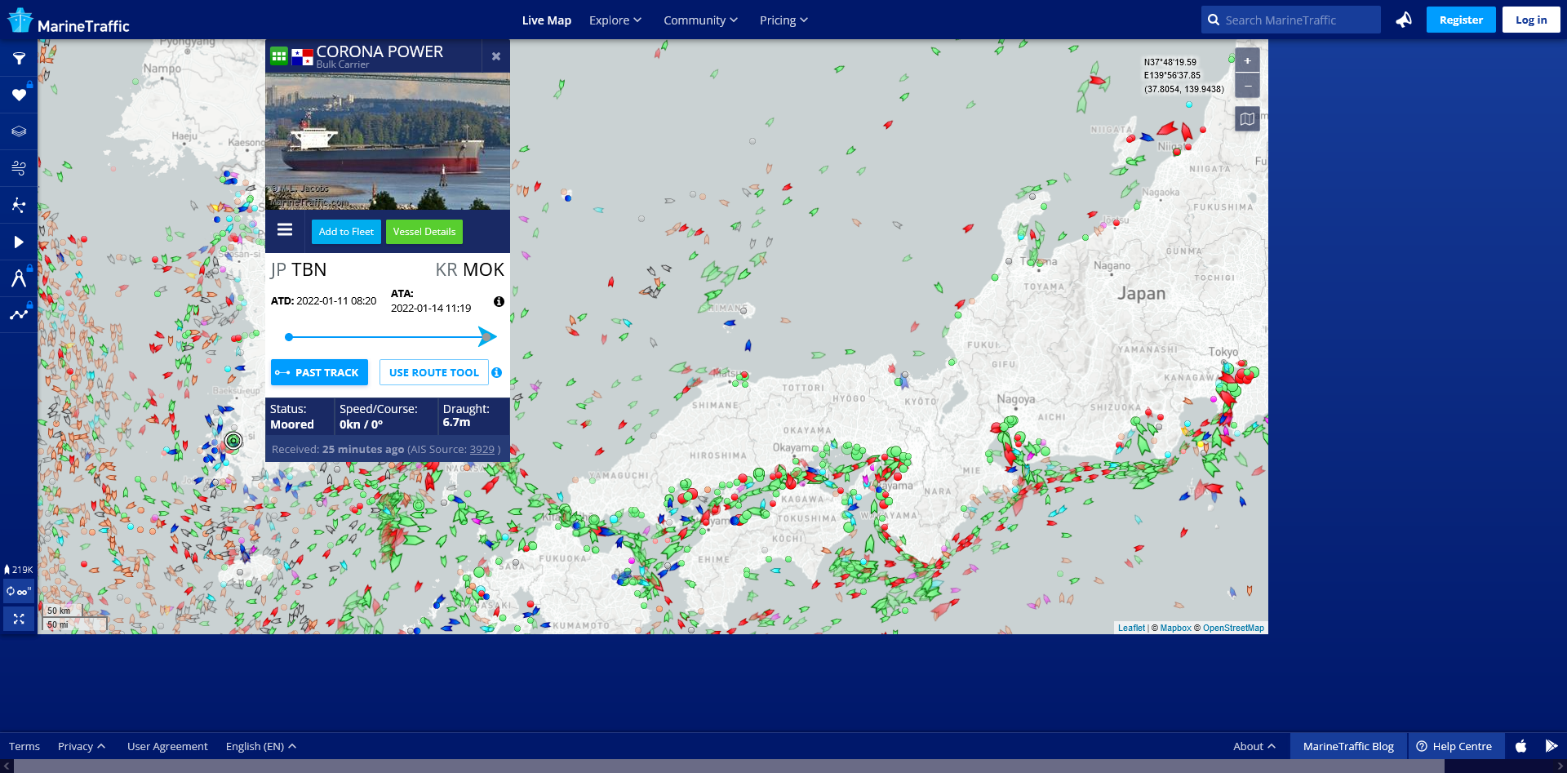Screen dimensions: 1567x773
Task: Open My Fleets heart icon
Action: click(x=19, y=95)
